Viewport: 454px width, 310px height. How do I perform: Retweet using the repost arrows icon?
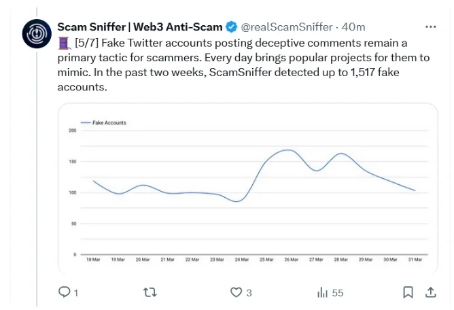150,292
